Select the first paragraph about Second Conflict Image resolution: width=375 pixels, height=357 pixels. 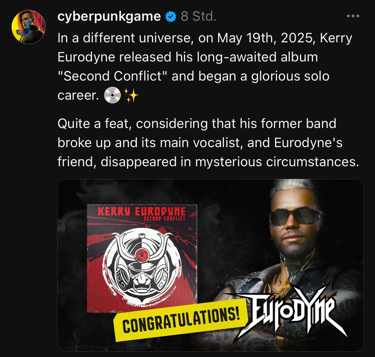(x=205, y=67)
